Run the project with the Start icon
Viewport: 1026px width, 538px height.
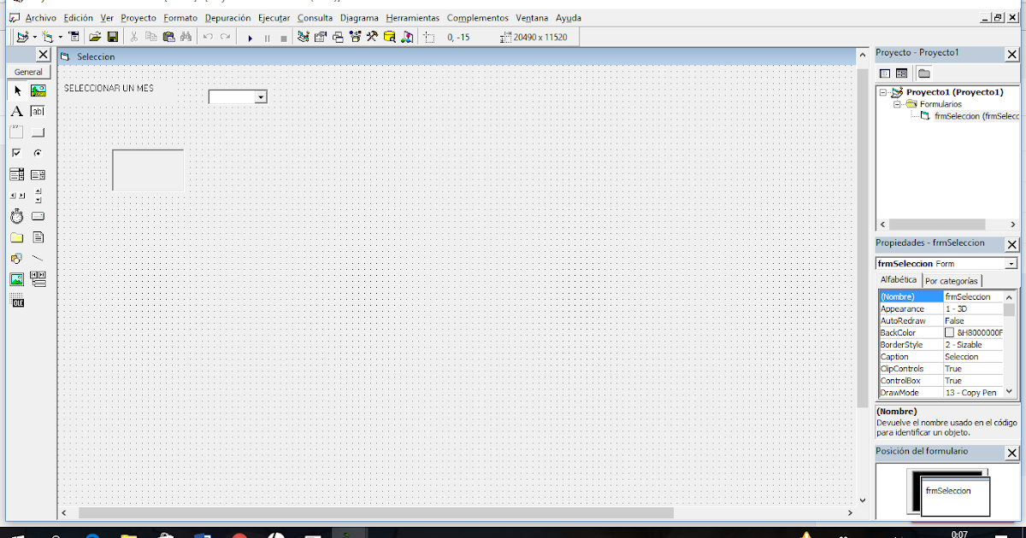click(x=251, y=36)
